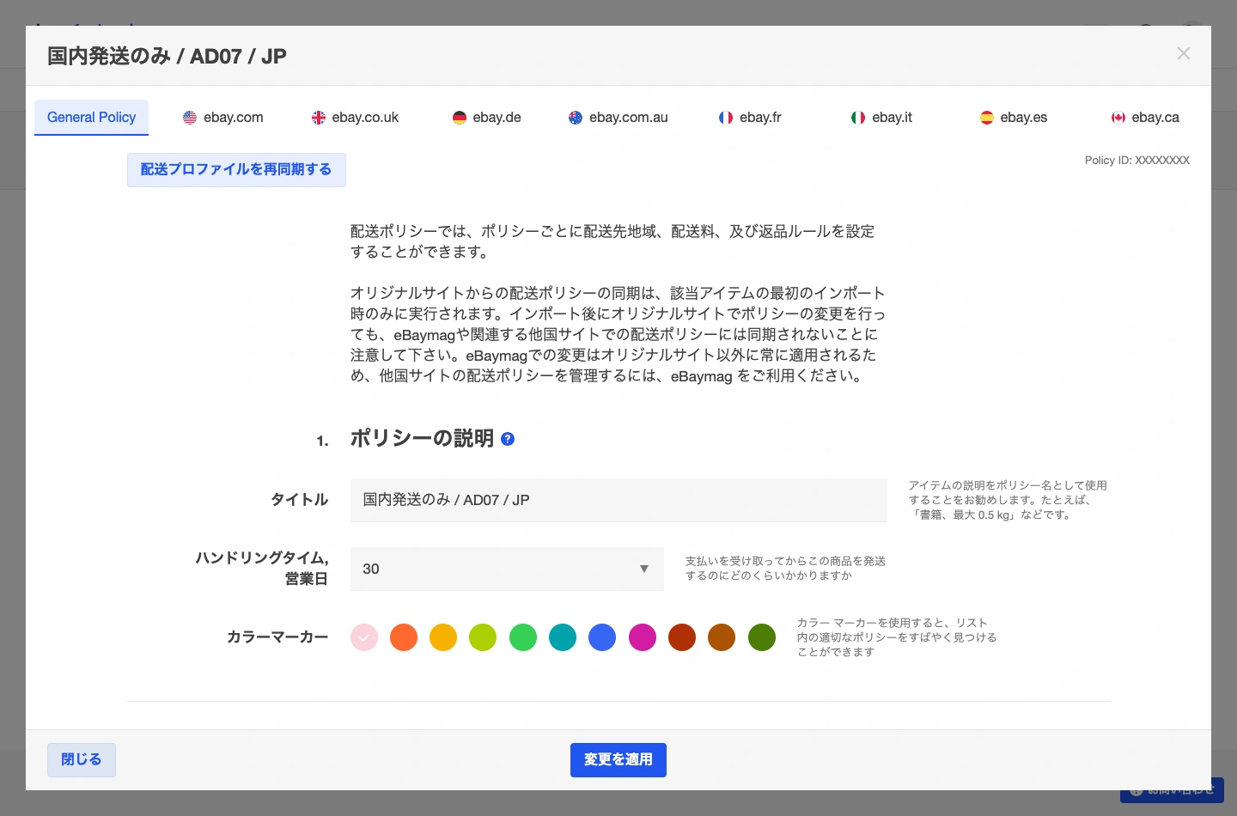
Task: Apply changes with 変更を適用 button
Action: coord(618,760)
